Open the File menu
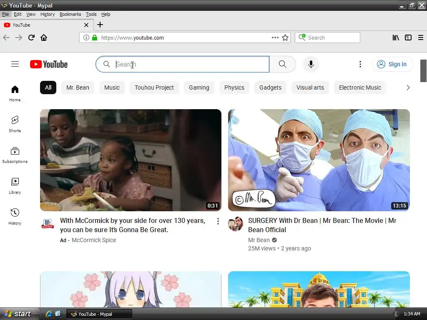This screenshot has width=427, height=320. click(5, 14)
